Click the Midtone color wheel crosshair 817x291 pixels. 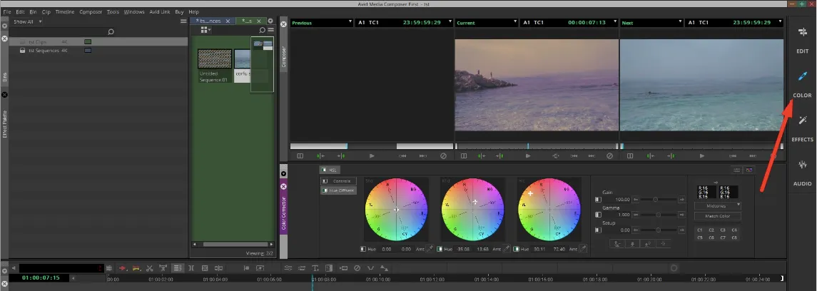[x=475, y=202]
